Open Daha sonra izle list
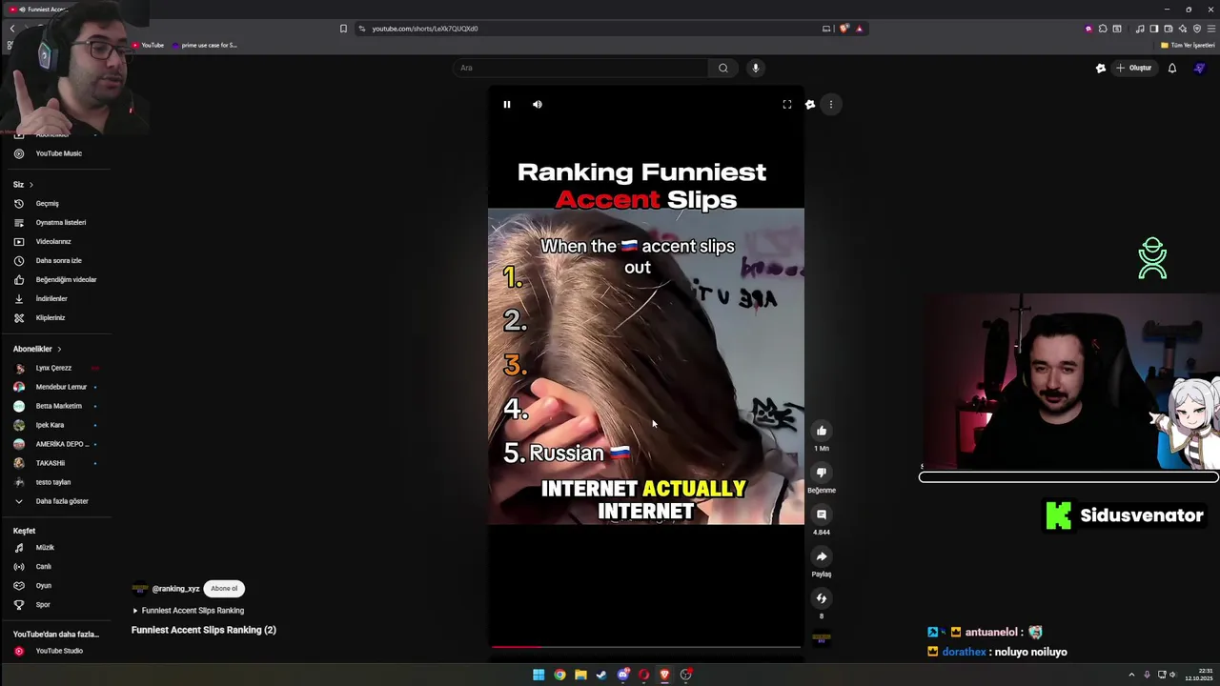The image size is (1220, 686). [57, 261]
